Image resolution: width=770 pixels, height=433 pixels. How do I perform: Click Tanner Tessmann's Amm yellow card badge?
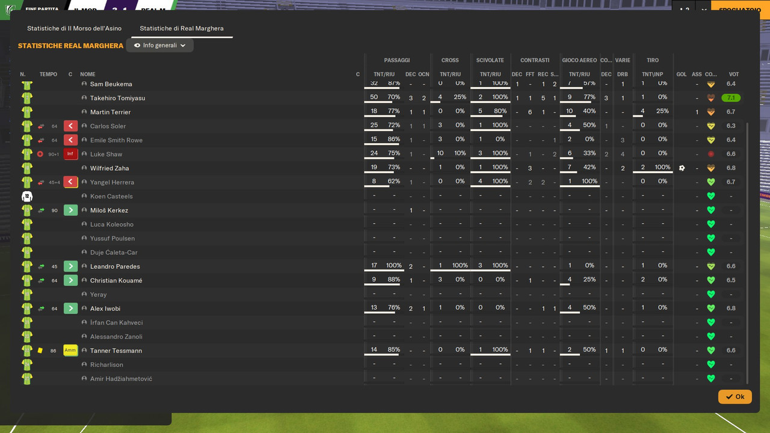(x=71, y=350)
